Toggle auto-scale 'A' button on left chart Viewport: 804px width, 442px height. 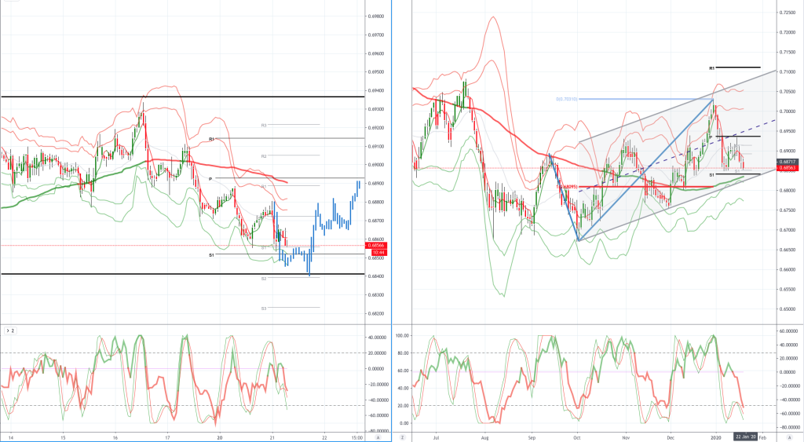(378, 438)
